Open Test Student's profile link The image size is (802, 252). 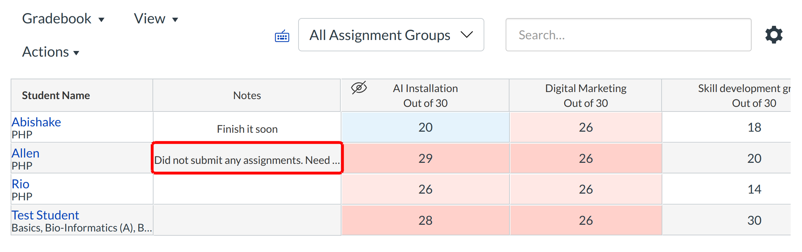pyautogui.click(x=45, y=215)
